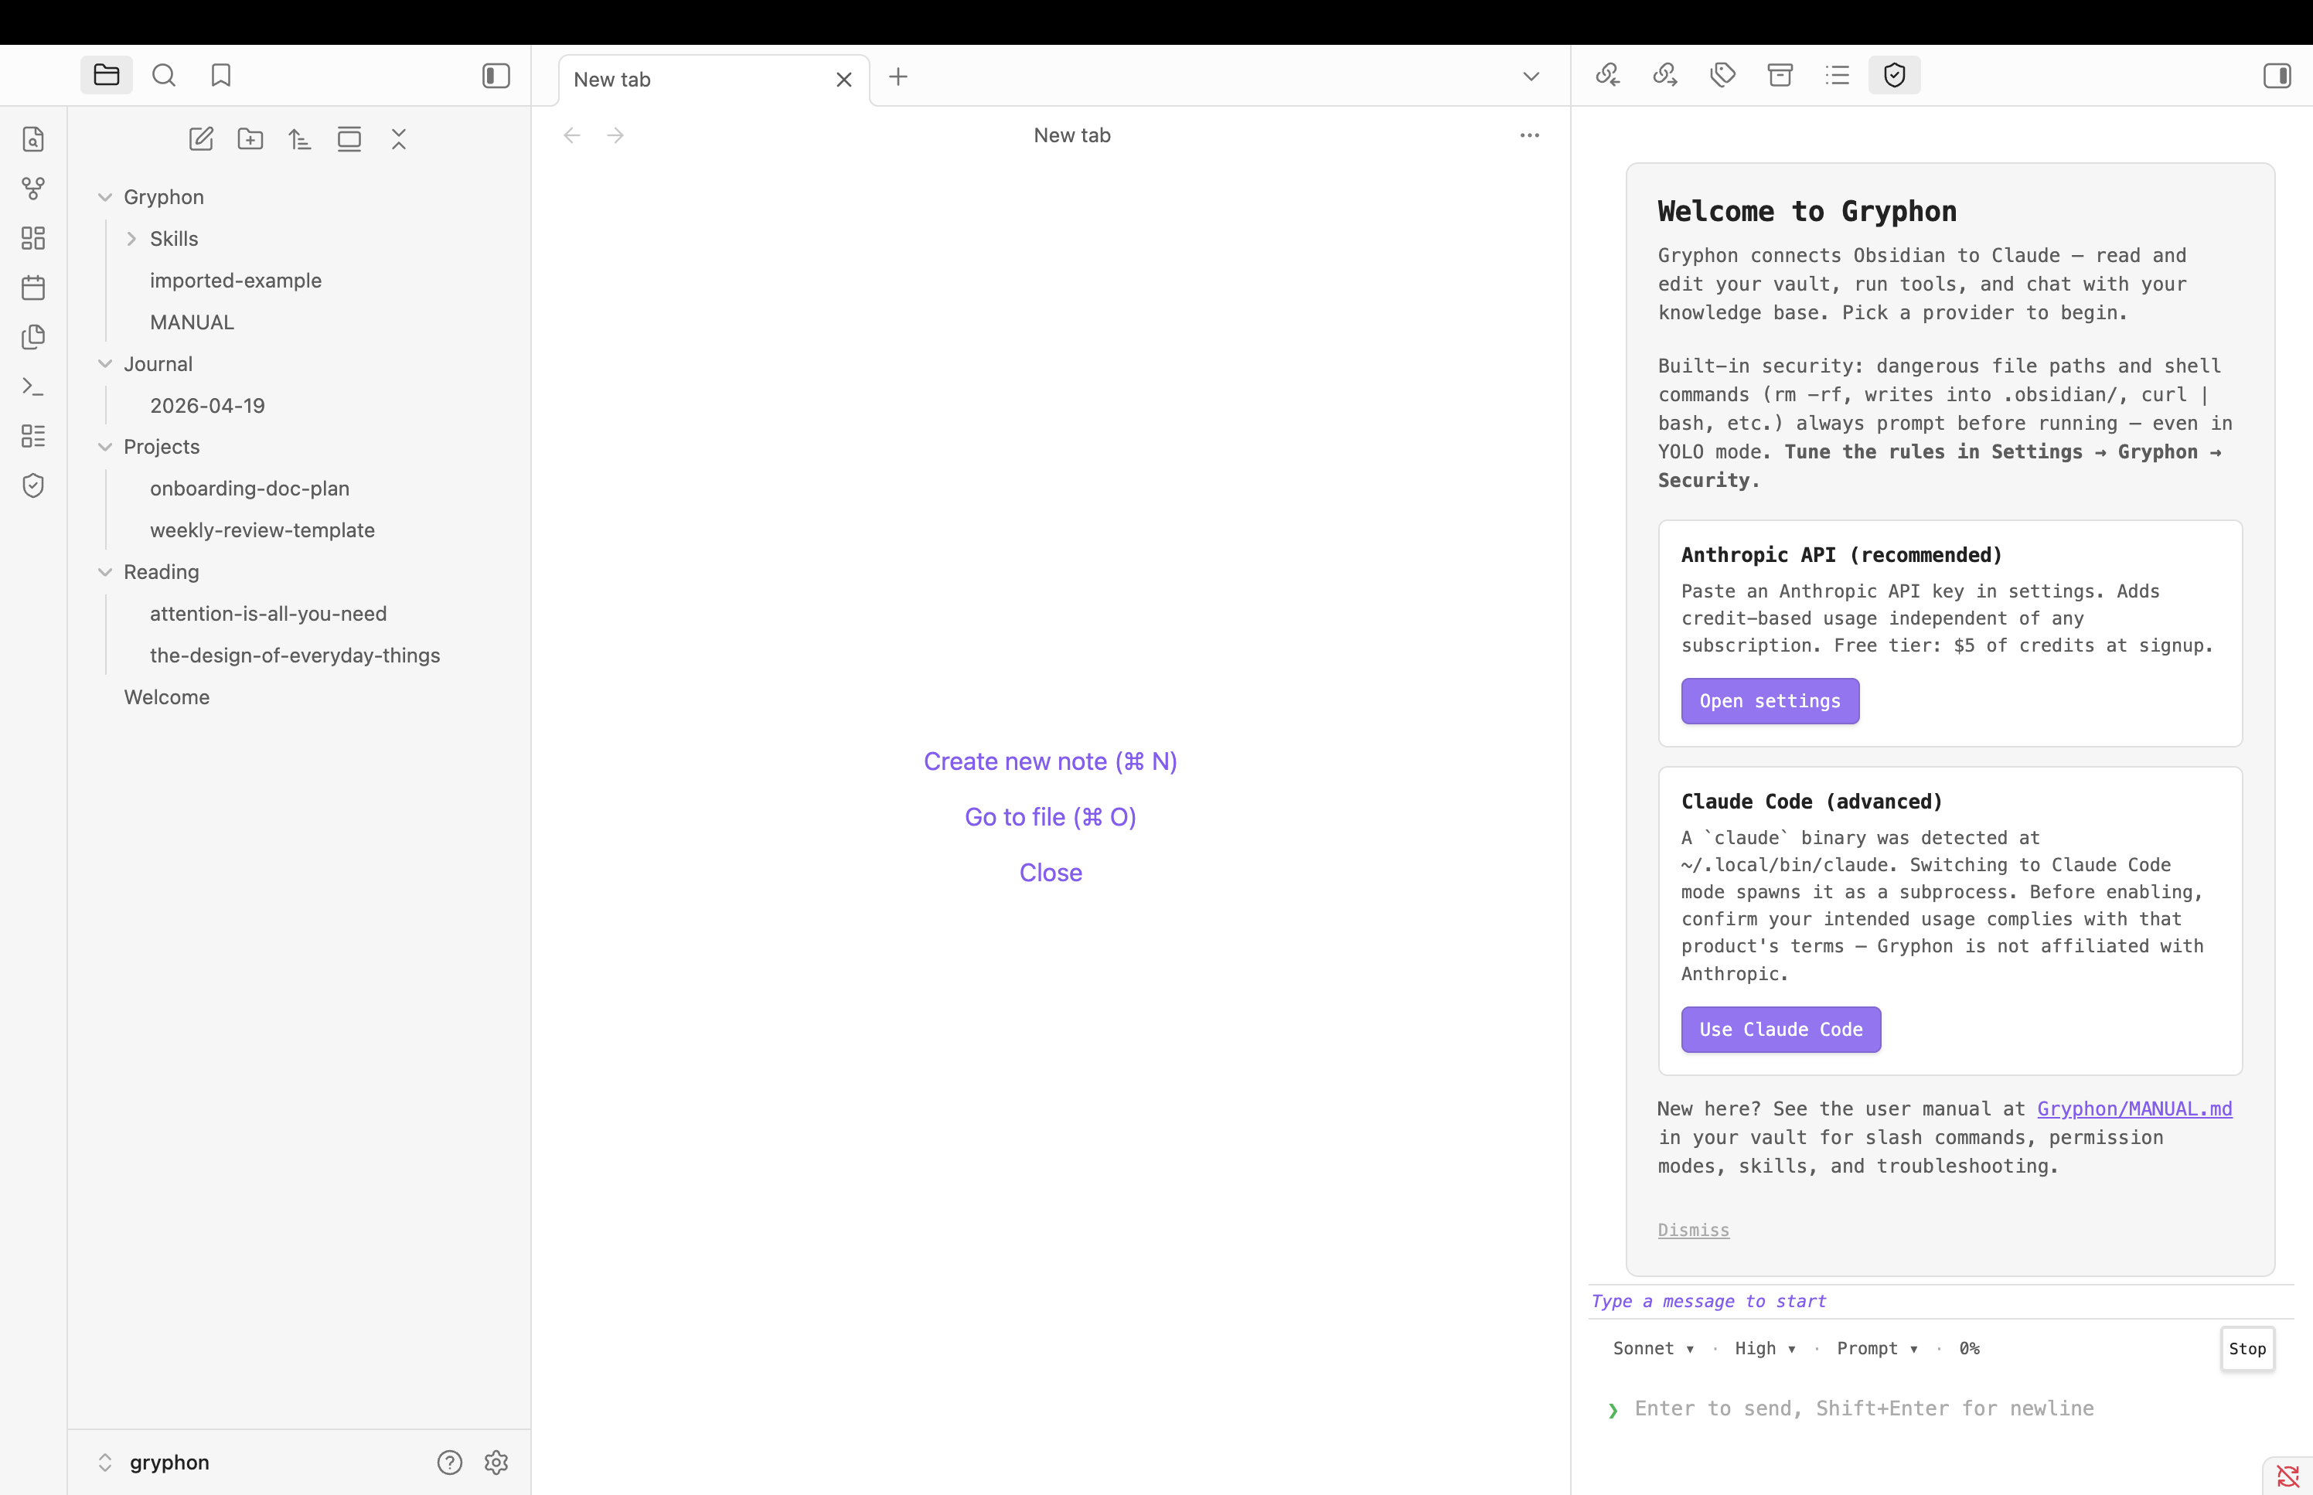Open more options menu for New tab
The width and height of the screenshot is (2313, 1495).
tap(1530, 136)
